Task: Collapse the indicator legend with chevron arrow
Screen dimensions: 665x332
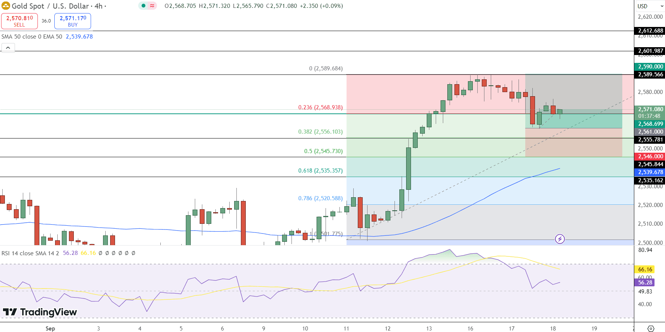Action: click(8, 48)
